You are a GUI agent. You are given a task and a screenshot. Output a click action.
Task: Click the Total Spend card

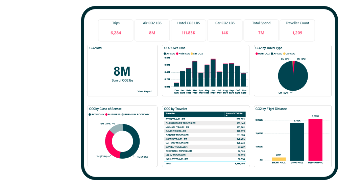click(261, 30)
